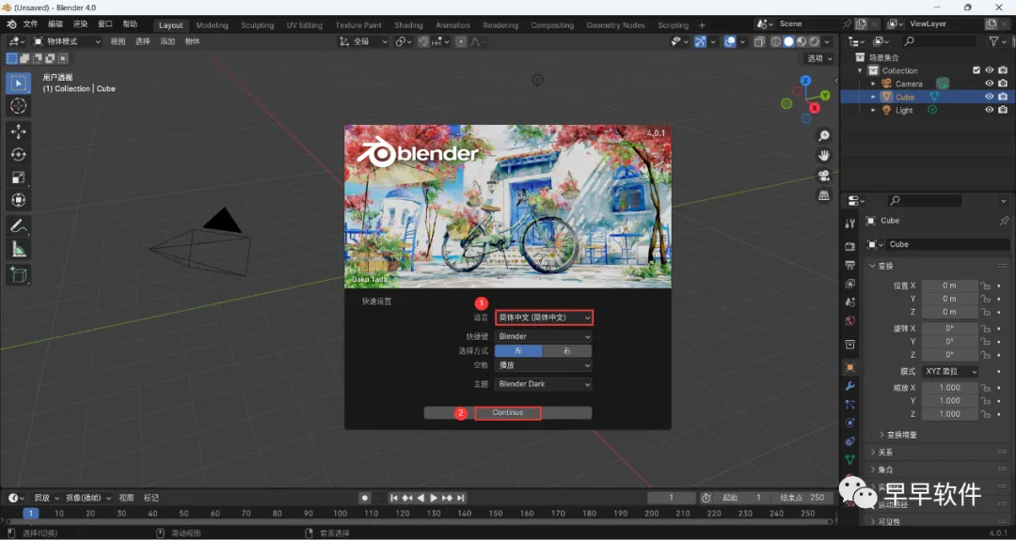Select the Measure ruler tool
Image resolution: width=1016 pixels, height=540 pixels.
coord(18,249)
